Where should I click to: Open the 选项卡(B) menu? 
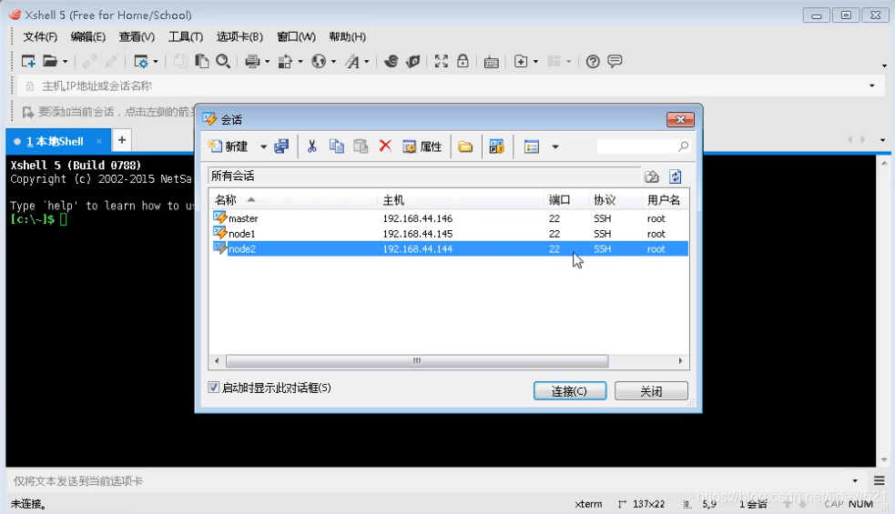(239, 37)
